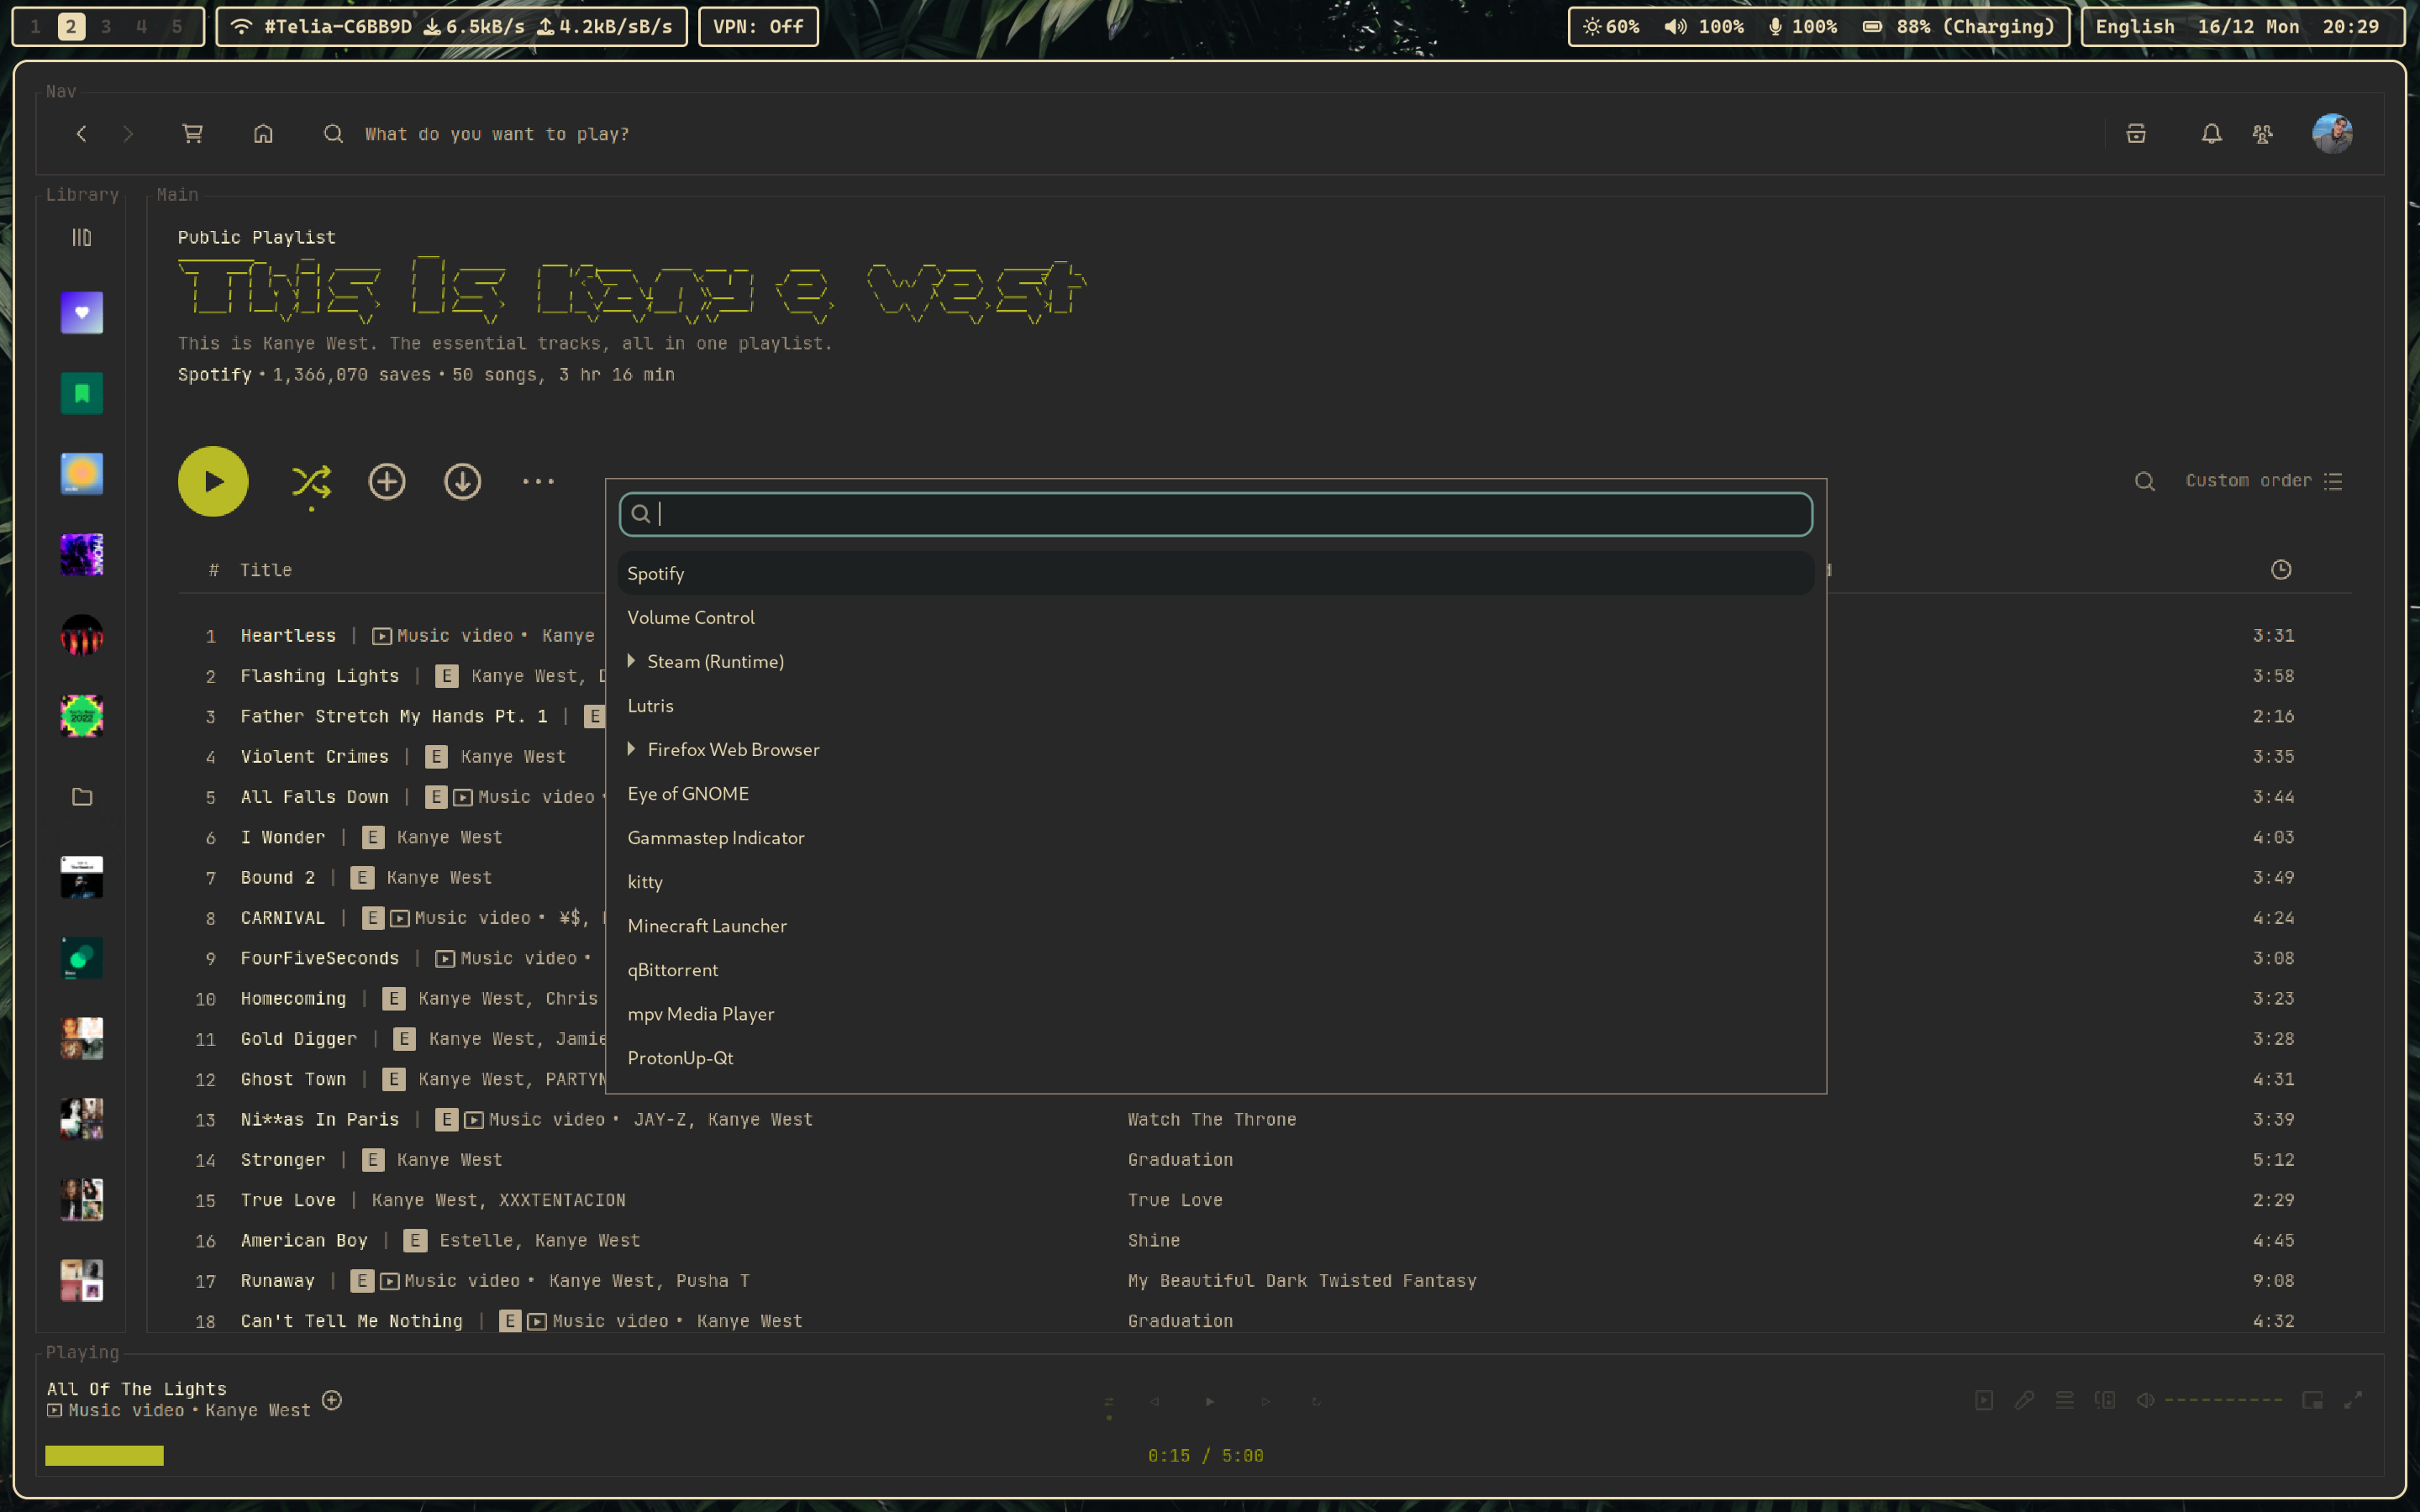Collapse the library sidebar panel
The width and height of the screenshot is (2420, 1512).
coord(81,237)
